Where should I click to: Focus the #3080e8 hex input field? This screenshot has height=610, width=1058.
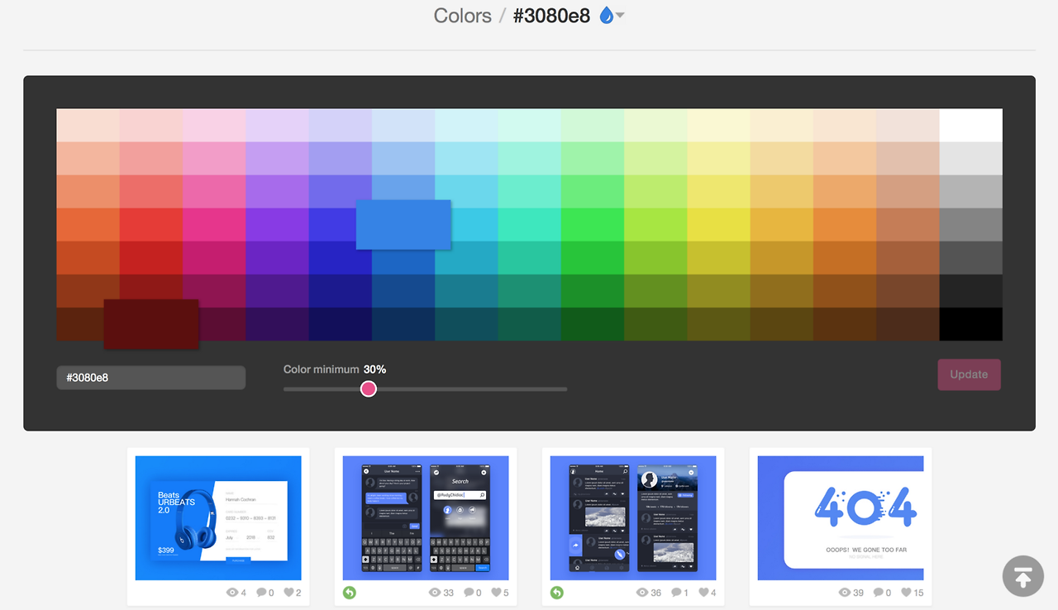[150, 378]
